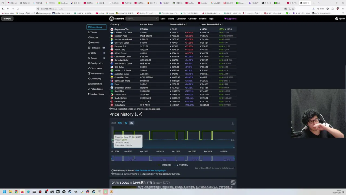Reload the current page
The width and height of the screenshot is (346, 195).
[18, 9]
